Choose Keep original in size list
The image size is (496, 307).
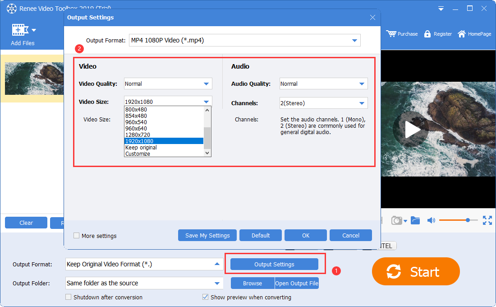(x=141, y=147)
